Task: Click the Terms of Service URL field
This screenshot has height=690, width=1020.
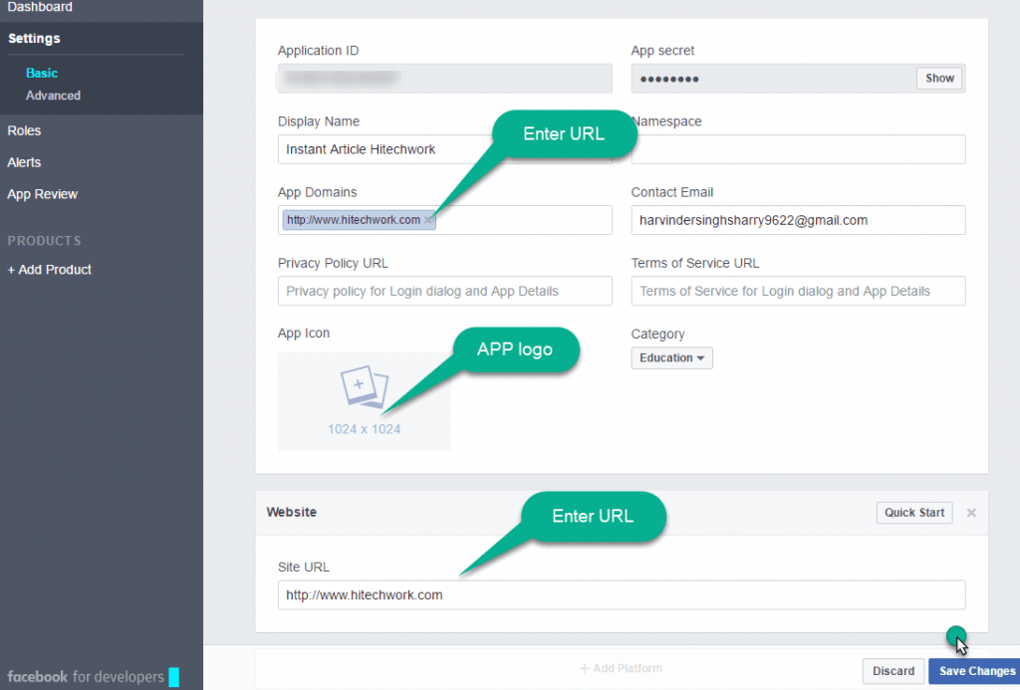Action: click(x=798, y=291)
